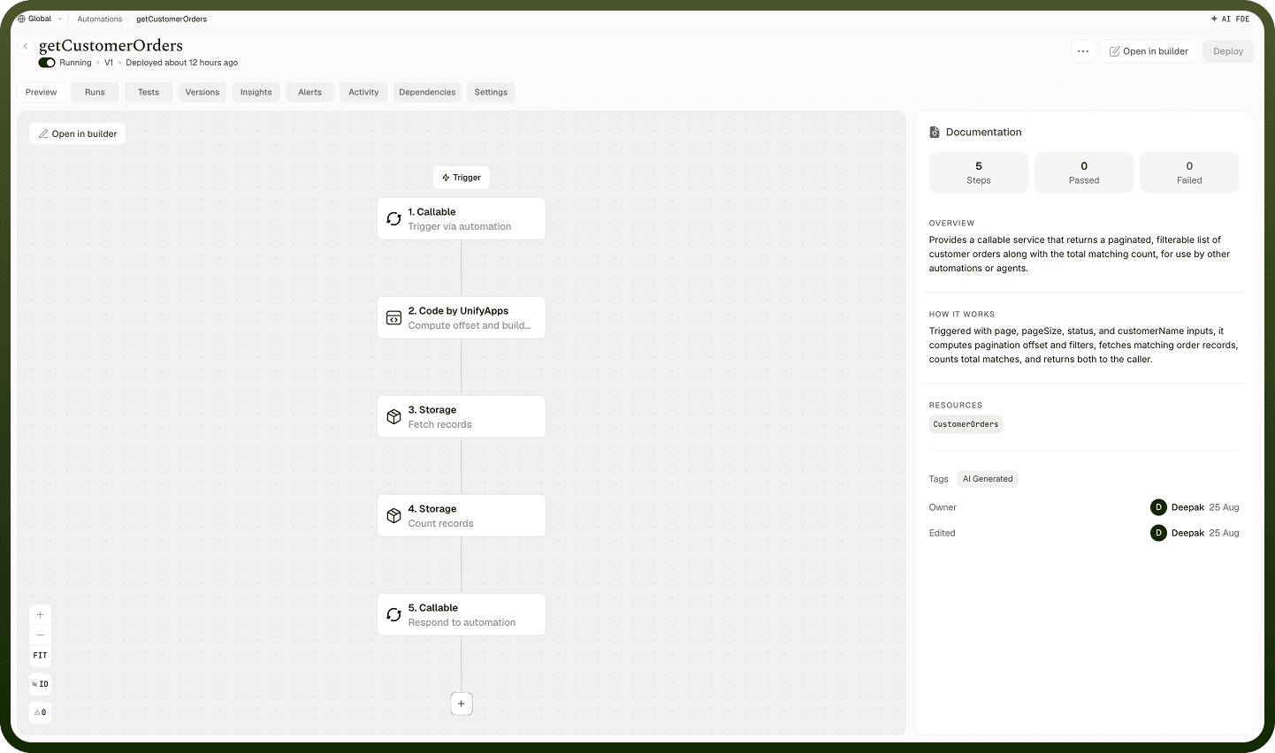The image size is (1275, 753).
Task: Click the Steps count card
Action: coord(979,172)
